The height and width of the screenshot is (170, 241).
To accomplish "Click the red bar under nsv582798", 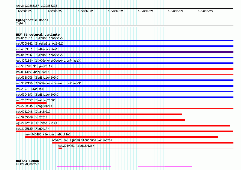I will [125, 69].
